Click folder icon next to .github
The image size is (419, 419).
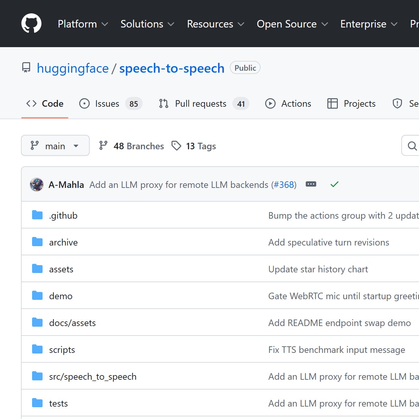tap(37, 215)
